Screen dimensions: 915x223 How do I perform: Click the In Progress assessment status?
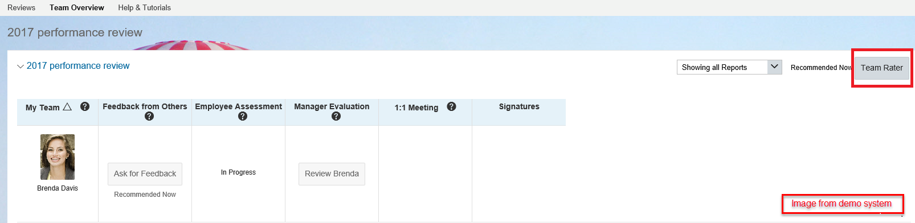(238, 172)
